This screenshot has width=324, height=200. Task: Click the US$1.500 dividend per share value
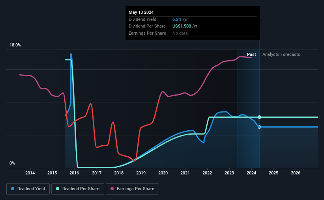pyautogui.click(x=182, y=26)
